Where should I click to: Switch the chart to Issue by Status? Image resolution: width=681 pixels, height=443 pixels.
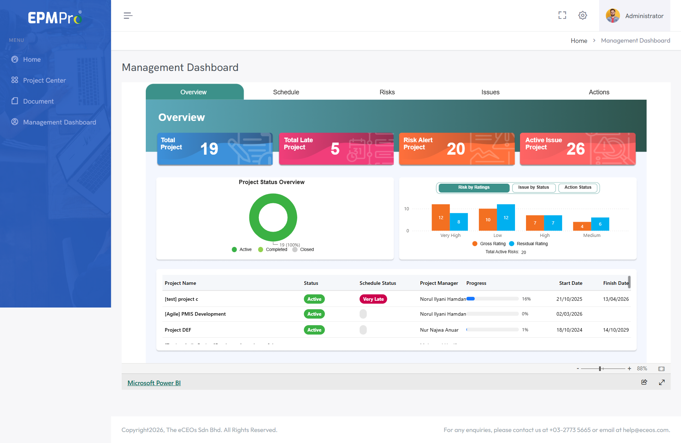[533, 188]
